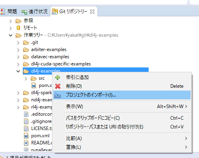
Task: Click the 作業ツリー folder icon
Action: click(x=18, y=35)
